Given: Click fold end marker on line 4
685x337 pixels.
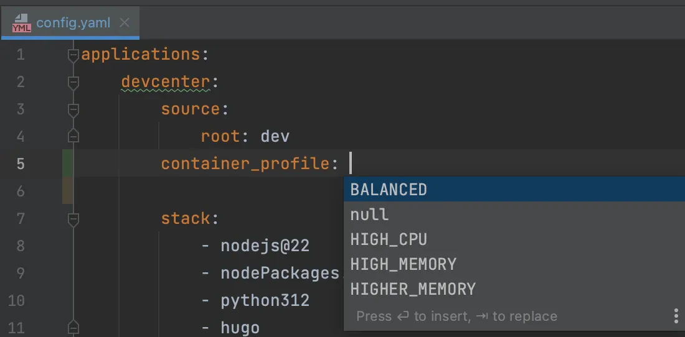Looking at the screenshot, I should tap(73, 136).
